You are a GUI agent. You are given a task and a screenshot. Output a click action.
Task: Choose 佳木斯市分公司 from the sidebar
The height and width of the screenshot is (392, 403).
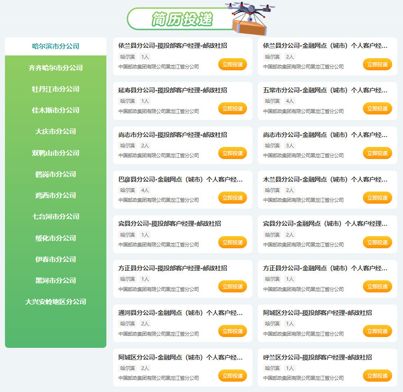55,110
